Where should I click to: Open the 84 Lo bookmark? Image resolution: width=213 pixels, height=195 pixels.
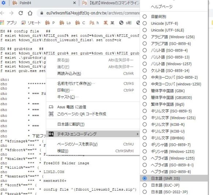click(65, 23)
